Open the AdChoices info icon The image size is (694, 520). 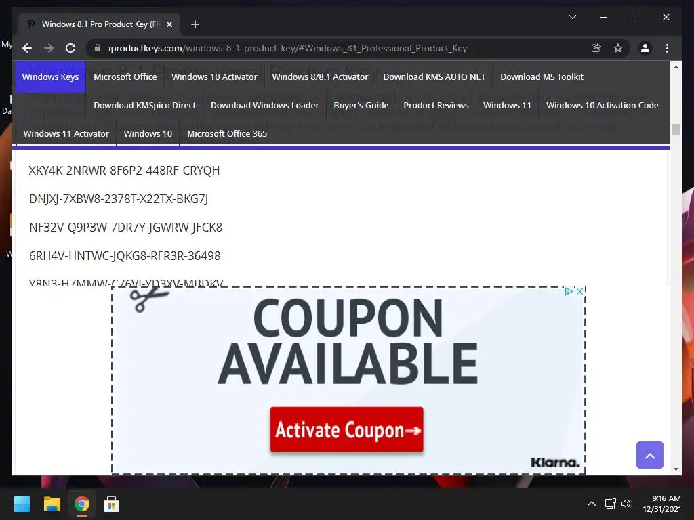[569, 291]
